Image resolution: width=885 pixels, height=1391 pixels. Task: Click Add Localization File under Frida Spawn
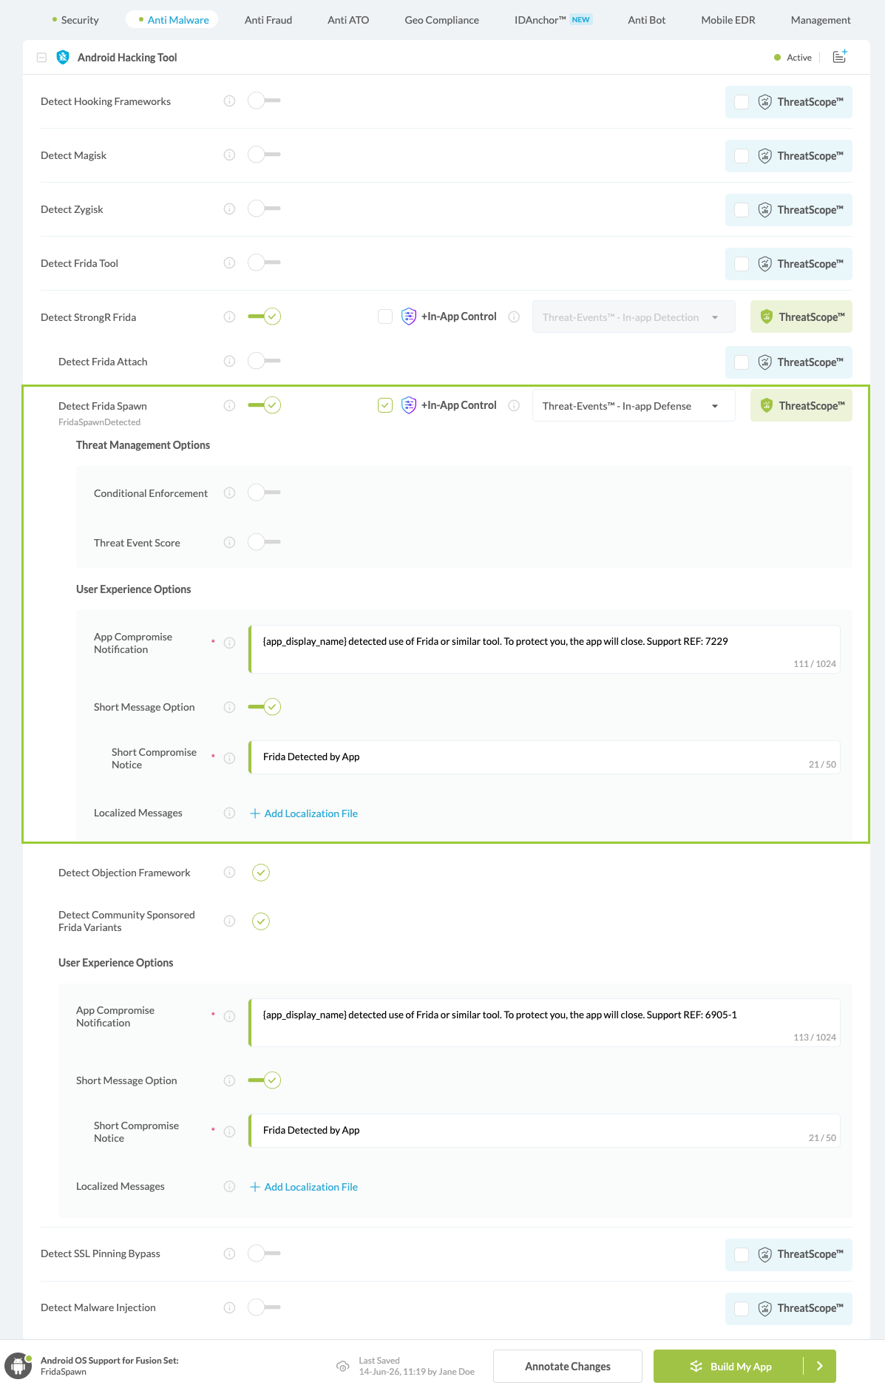(304, 813)
